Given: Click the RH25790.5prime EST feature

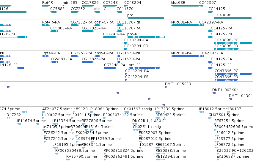Looking at the screenshot, I should tap(68, 160).
